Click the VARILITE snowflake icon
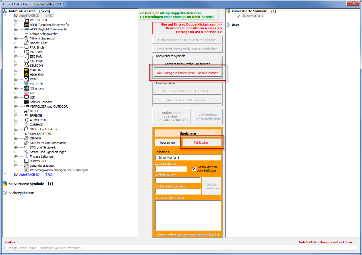Viewport: 362px width, 255px height. 26,84
